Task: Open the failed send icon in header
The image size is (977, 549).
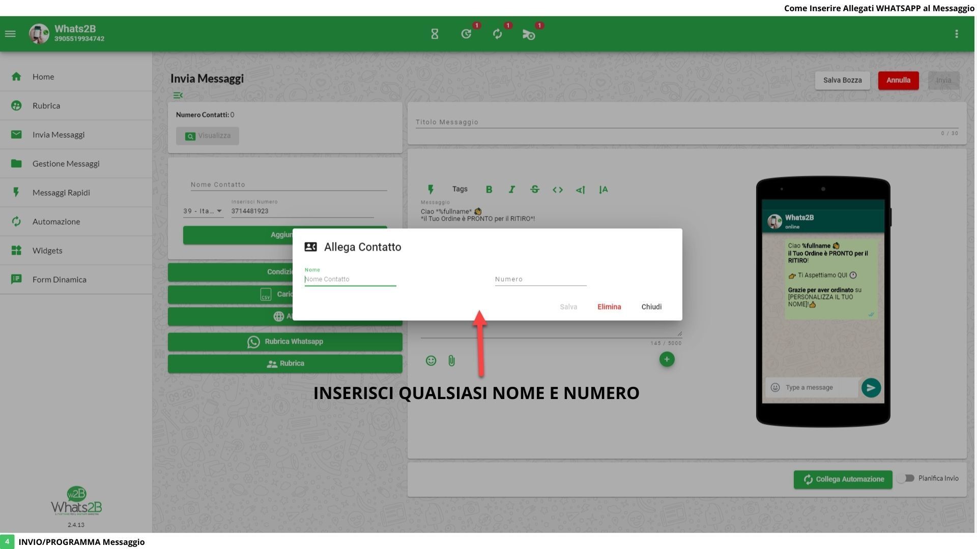Action: click(529, 34)
